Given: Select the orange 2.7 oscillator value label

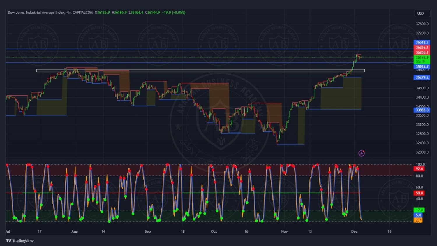Looking at the screenshot, I should [x=418, y=220].
